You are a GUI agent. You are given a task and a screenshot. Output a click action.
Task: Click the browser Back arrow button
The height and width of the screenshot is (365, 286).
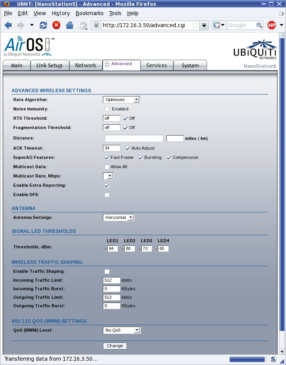8,25
